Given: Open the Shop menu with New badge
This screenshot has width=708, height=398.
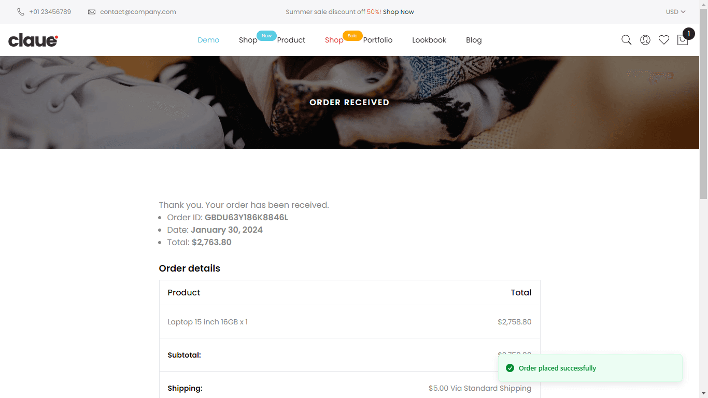Looking at the screenshot, I should [x=248, y=40].
